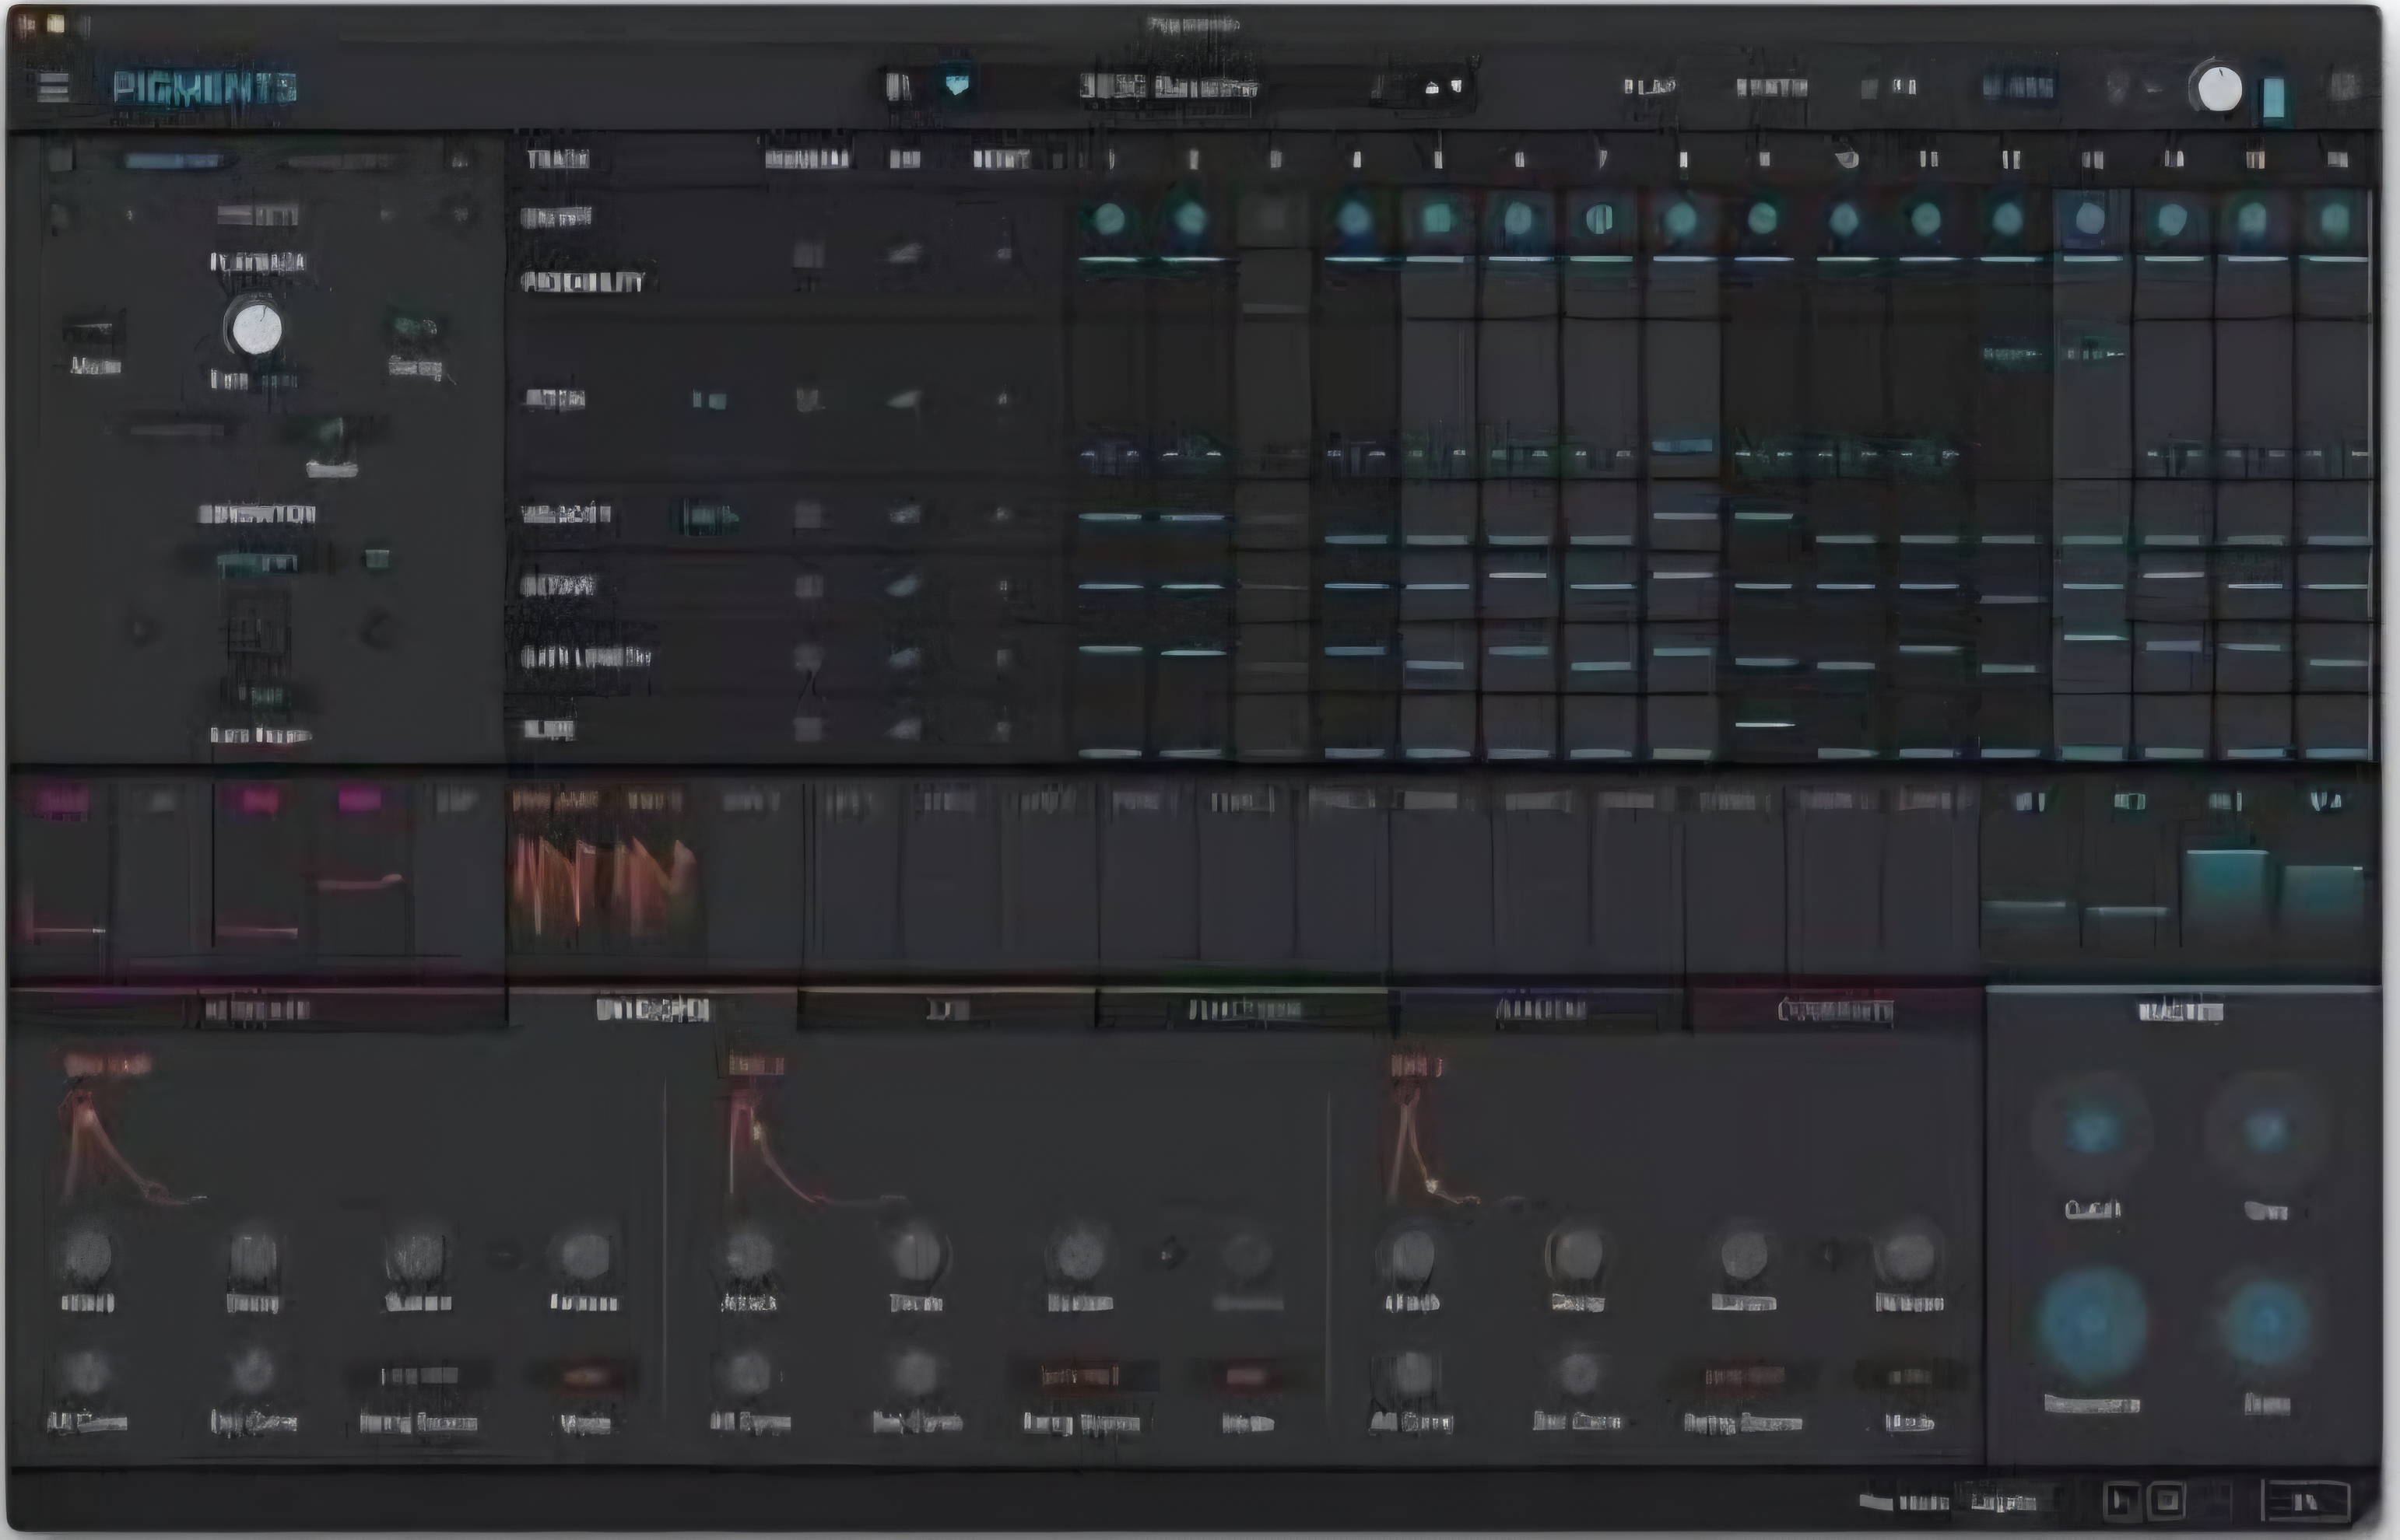The width and height of the screenshot is (2400, 1540).
Task: Click the Env VCA Sustain knob
Action: (x=418, y=1256)
